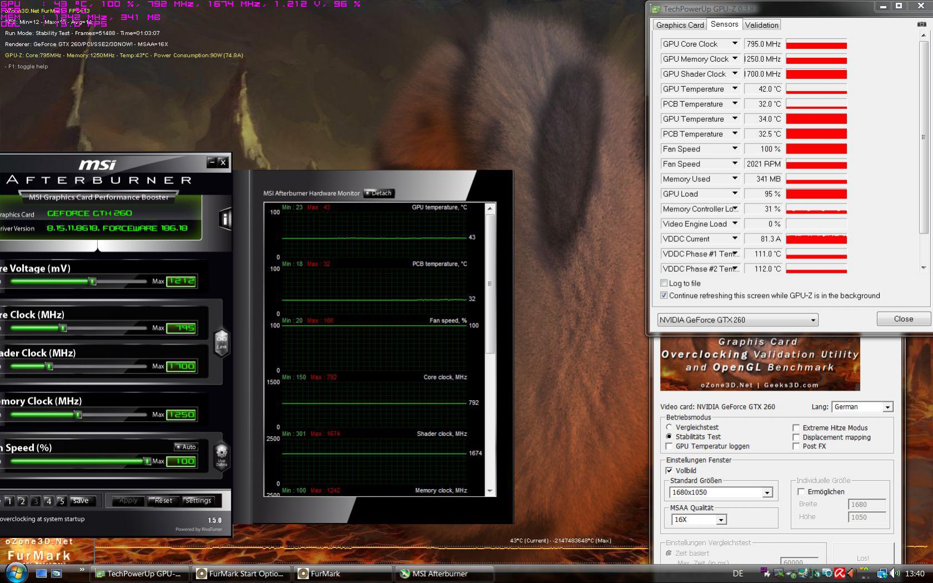Click the Afterburner Reset button
Image resolution: width=933 pixels, height=583 pixels.
(163, 501)
